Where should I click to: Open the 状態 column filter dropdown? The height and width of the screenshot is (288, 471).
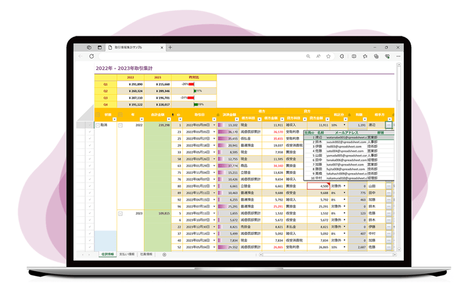click(114, 119)
